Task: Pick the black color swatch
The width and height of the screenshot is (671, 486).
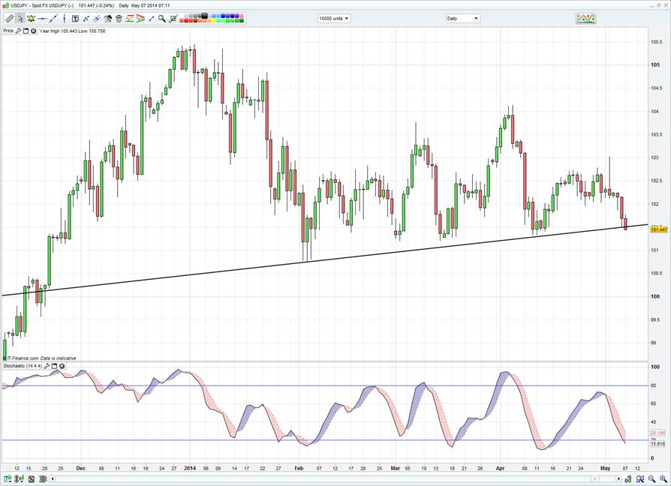Action: pyautogui.click(x=204, y=15)
